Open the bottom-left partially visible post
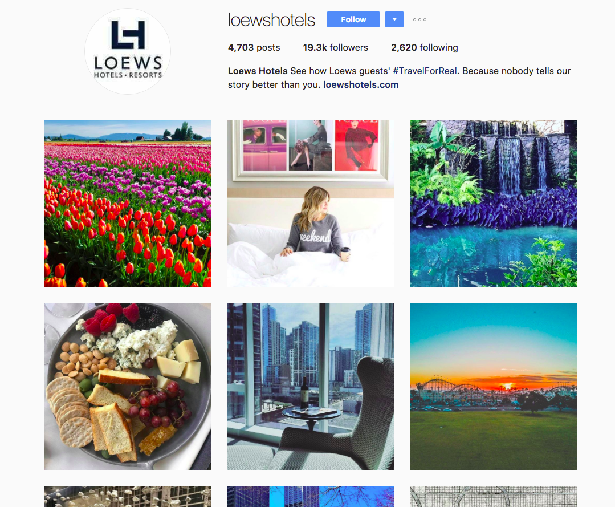The width and height of the screenshot is (615, 507). (128, 496)
